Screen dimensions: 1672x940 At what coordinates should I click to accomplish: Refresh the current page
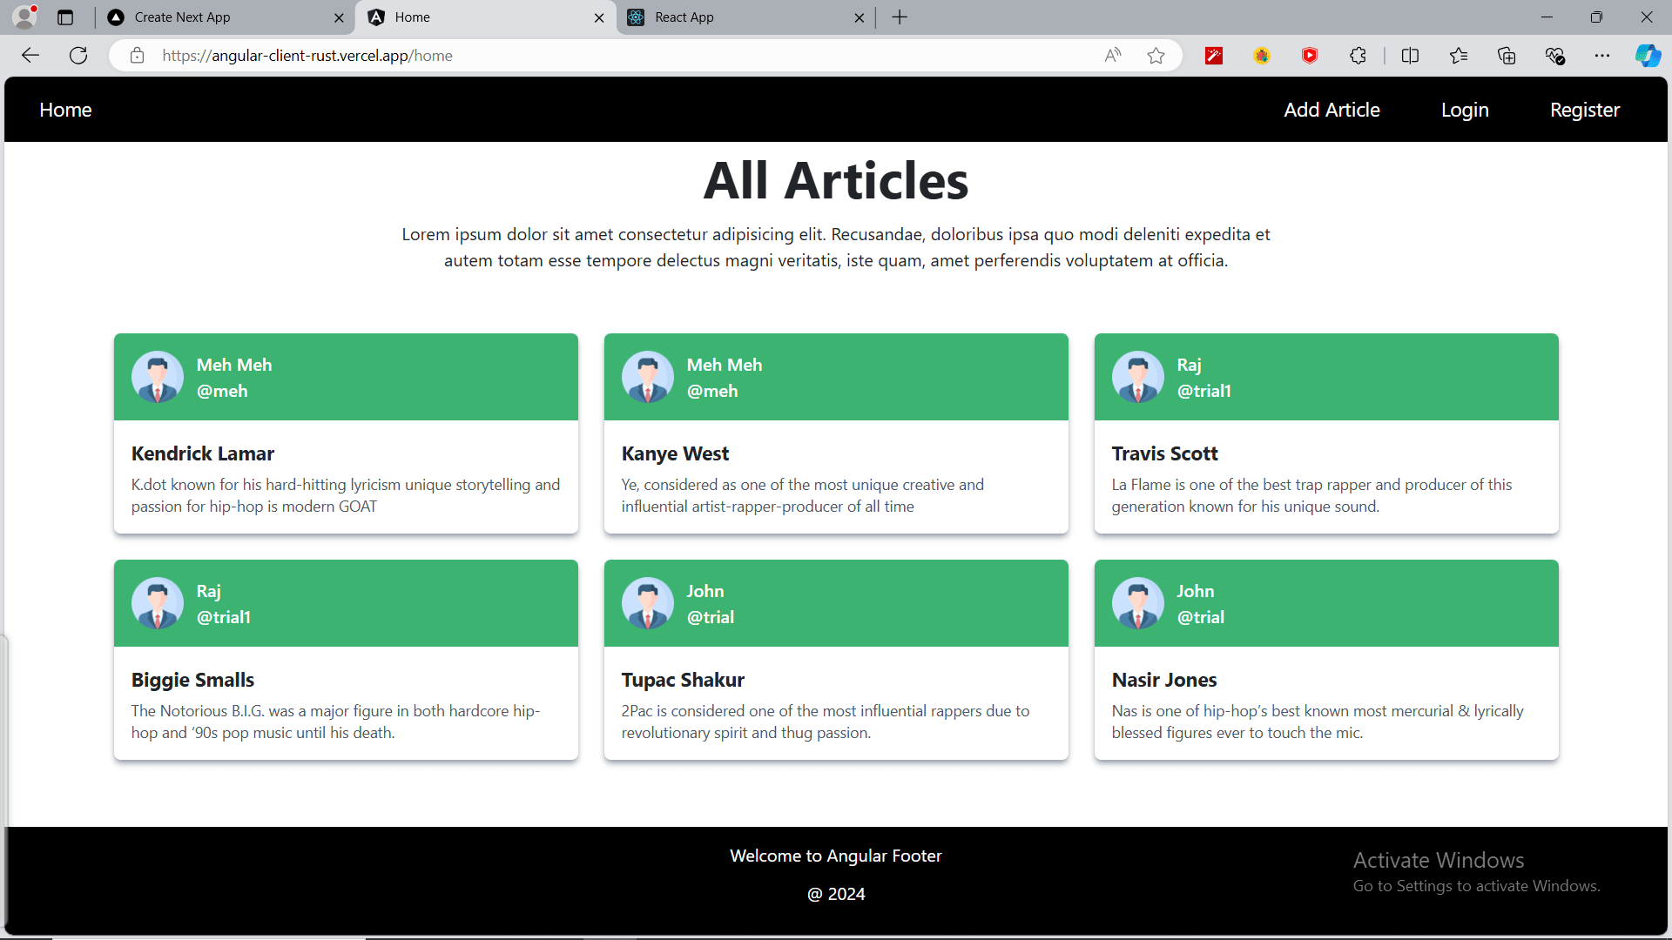78,56
